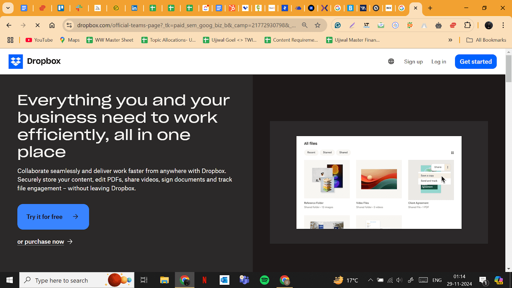512x288 pixels.
Task: Open the Ujjwal Master Finance bookmark
Action: coord(353,40)
